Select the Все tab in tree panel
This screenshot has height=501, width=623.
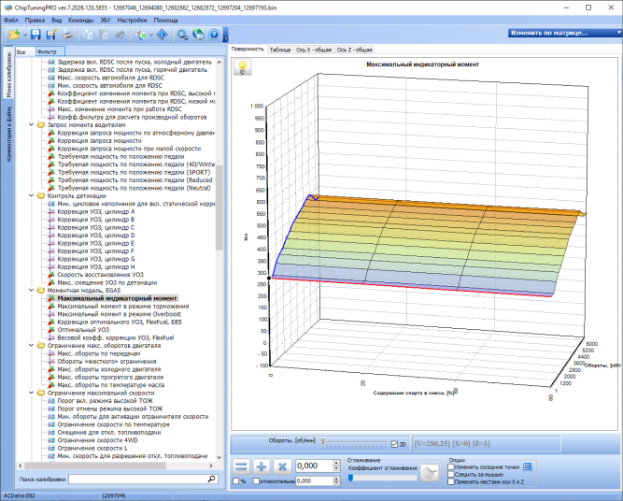pos(24,51)
